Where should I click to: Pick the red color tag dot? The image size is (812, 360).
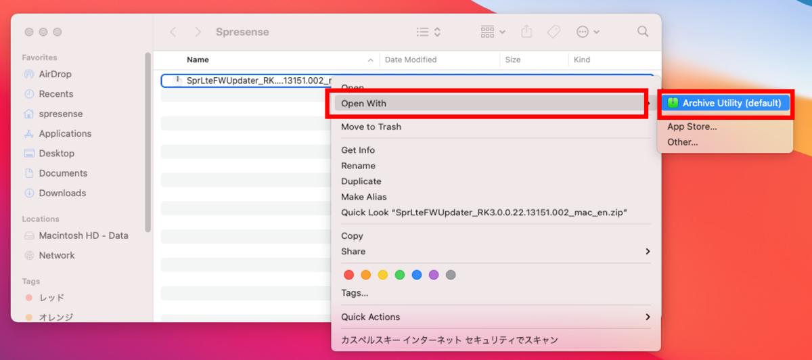pyautogui.click(x=349, y=275)
